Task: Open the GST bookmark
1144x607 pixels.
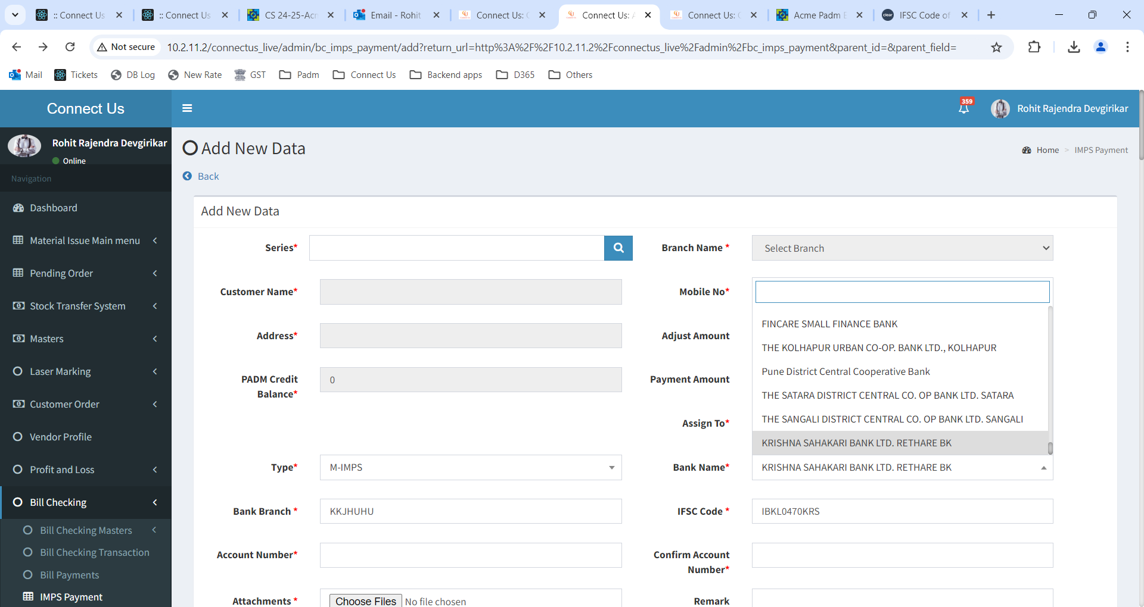Action: point(250,74)
